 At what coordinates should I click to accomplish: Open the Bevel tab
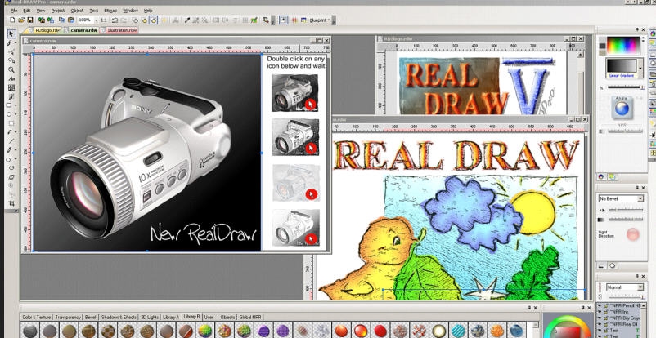(x=91, y=317)
